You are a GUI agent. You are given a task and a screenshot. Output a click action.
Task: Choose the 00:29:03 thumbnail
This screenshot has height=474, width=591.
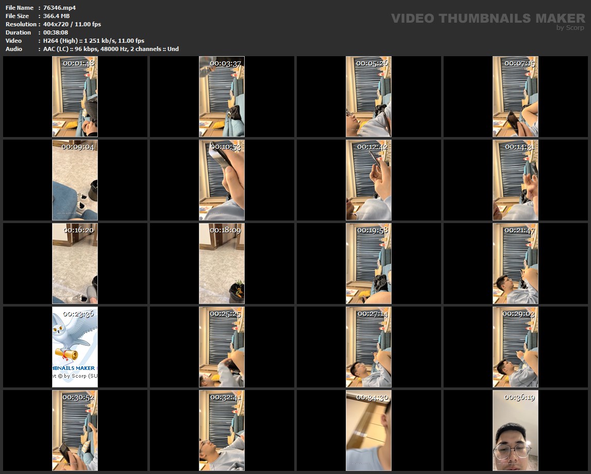515,347
